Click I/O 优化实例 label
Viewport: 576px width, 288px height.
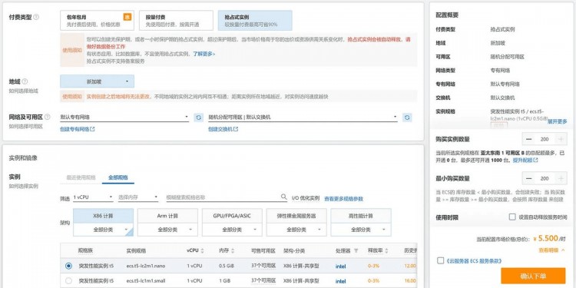coord(306,198)
